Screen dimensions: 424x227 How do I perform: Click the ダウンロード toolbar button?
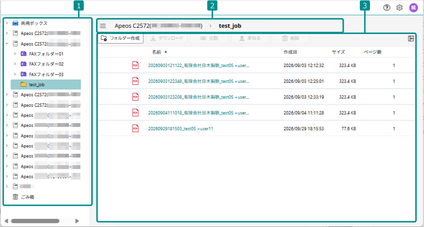167,38
